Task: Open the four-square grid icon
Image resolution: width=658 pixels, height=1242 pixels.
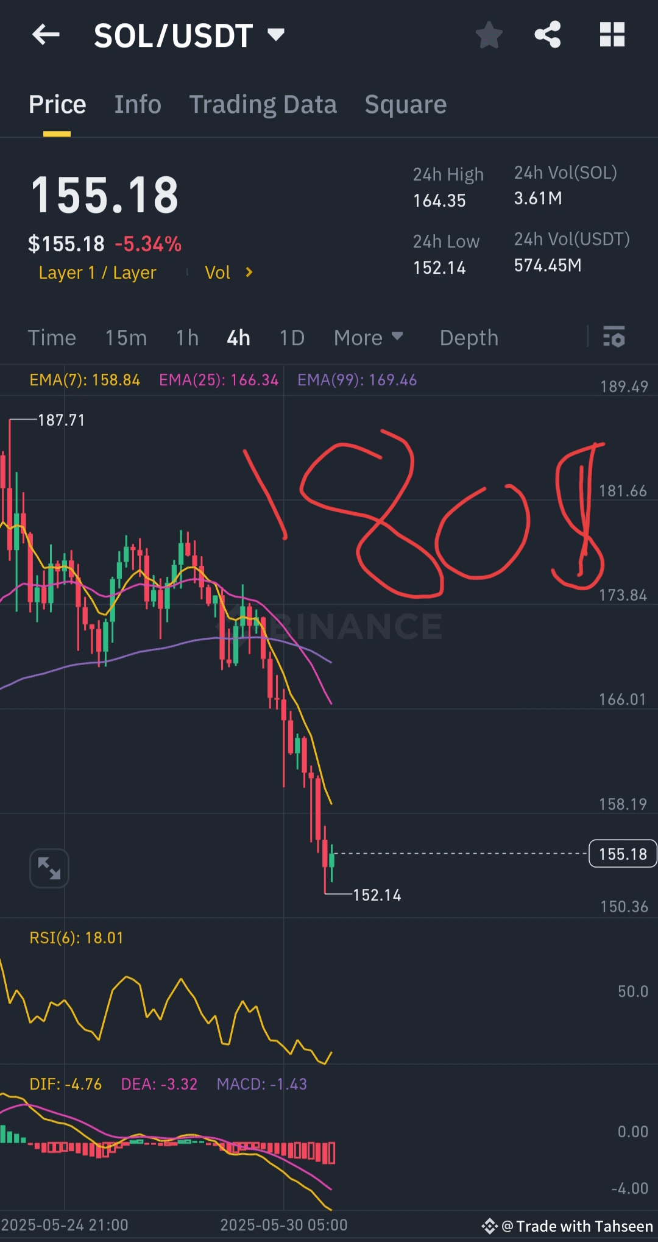Action: [x=612, y=35]
